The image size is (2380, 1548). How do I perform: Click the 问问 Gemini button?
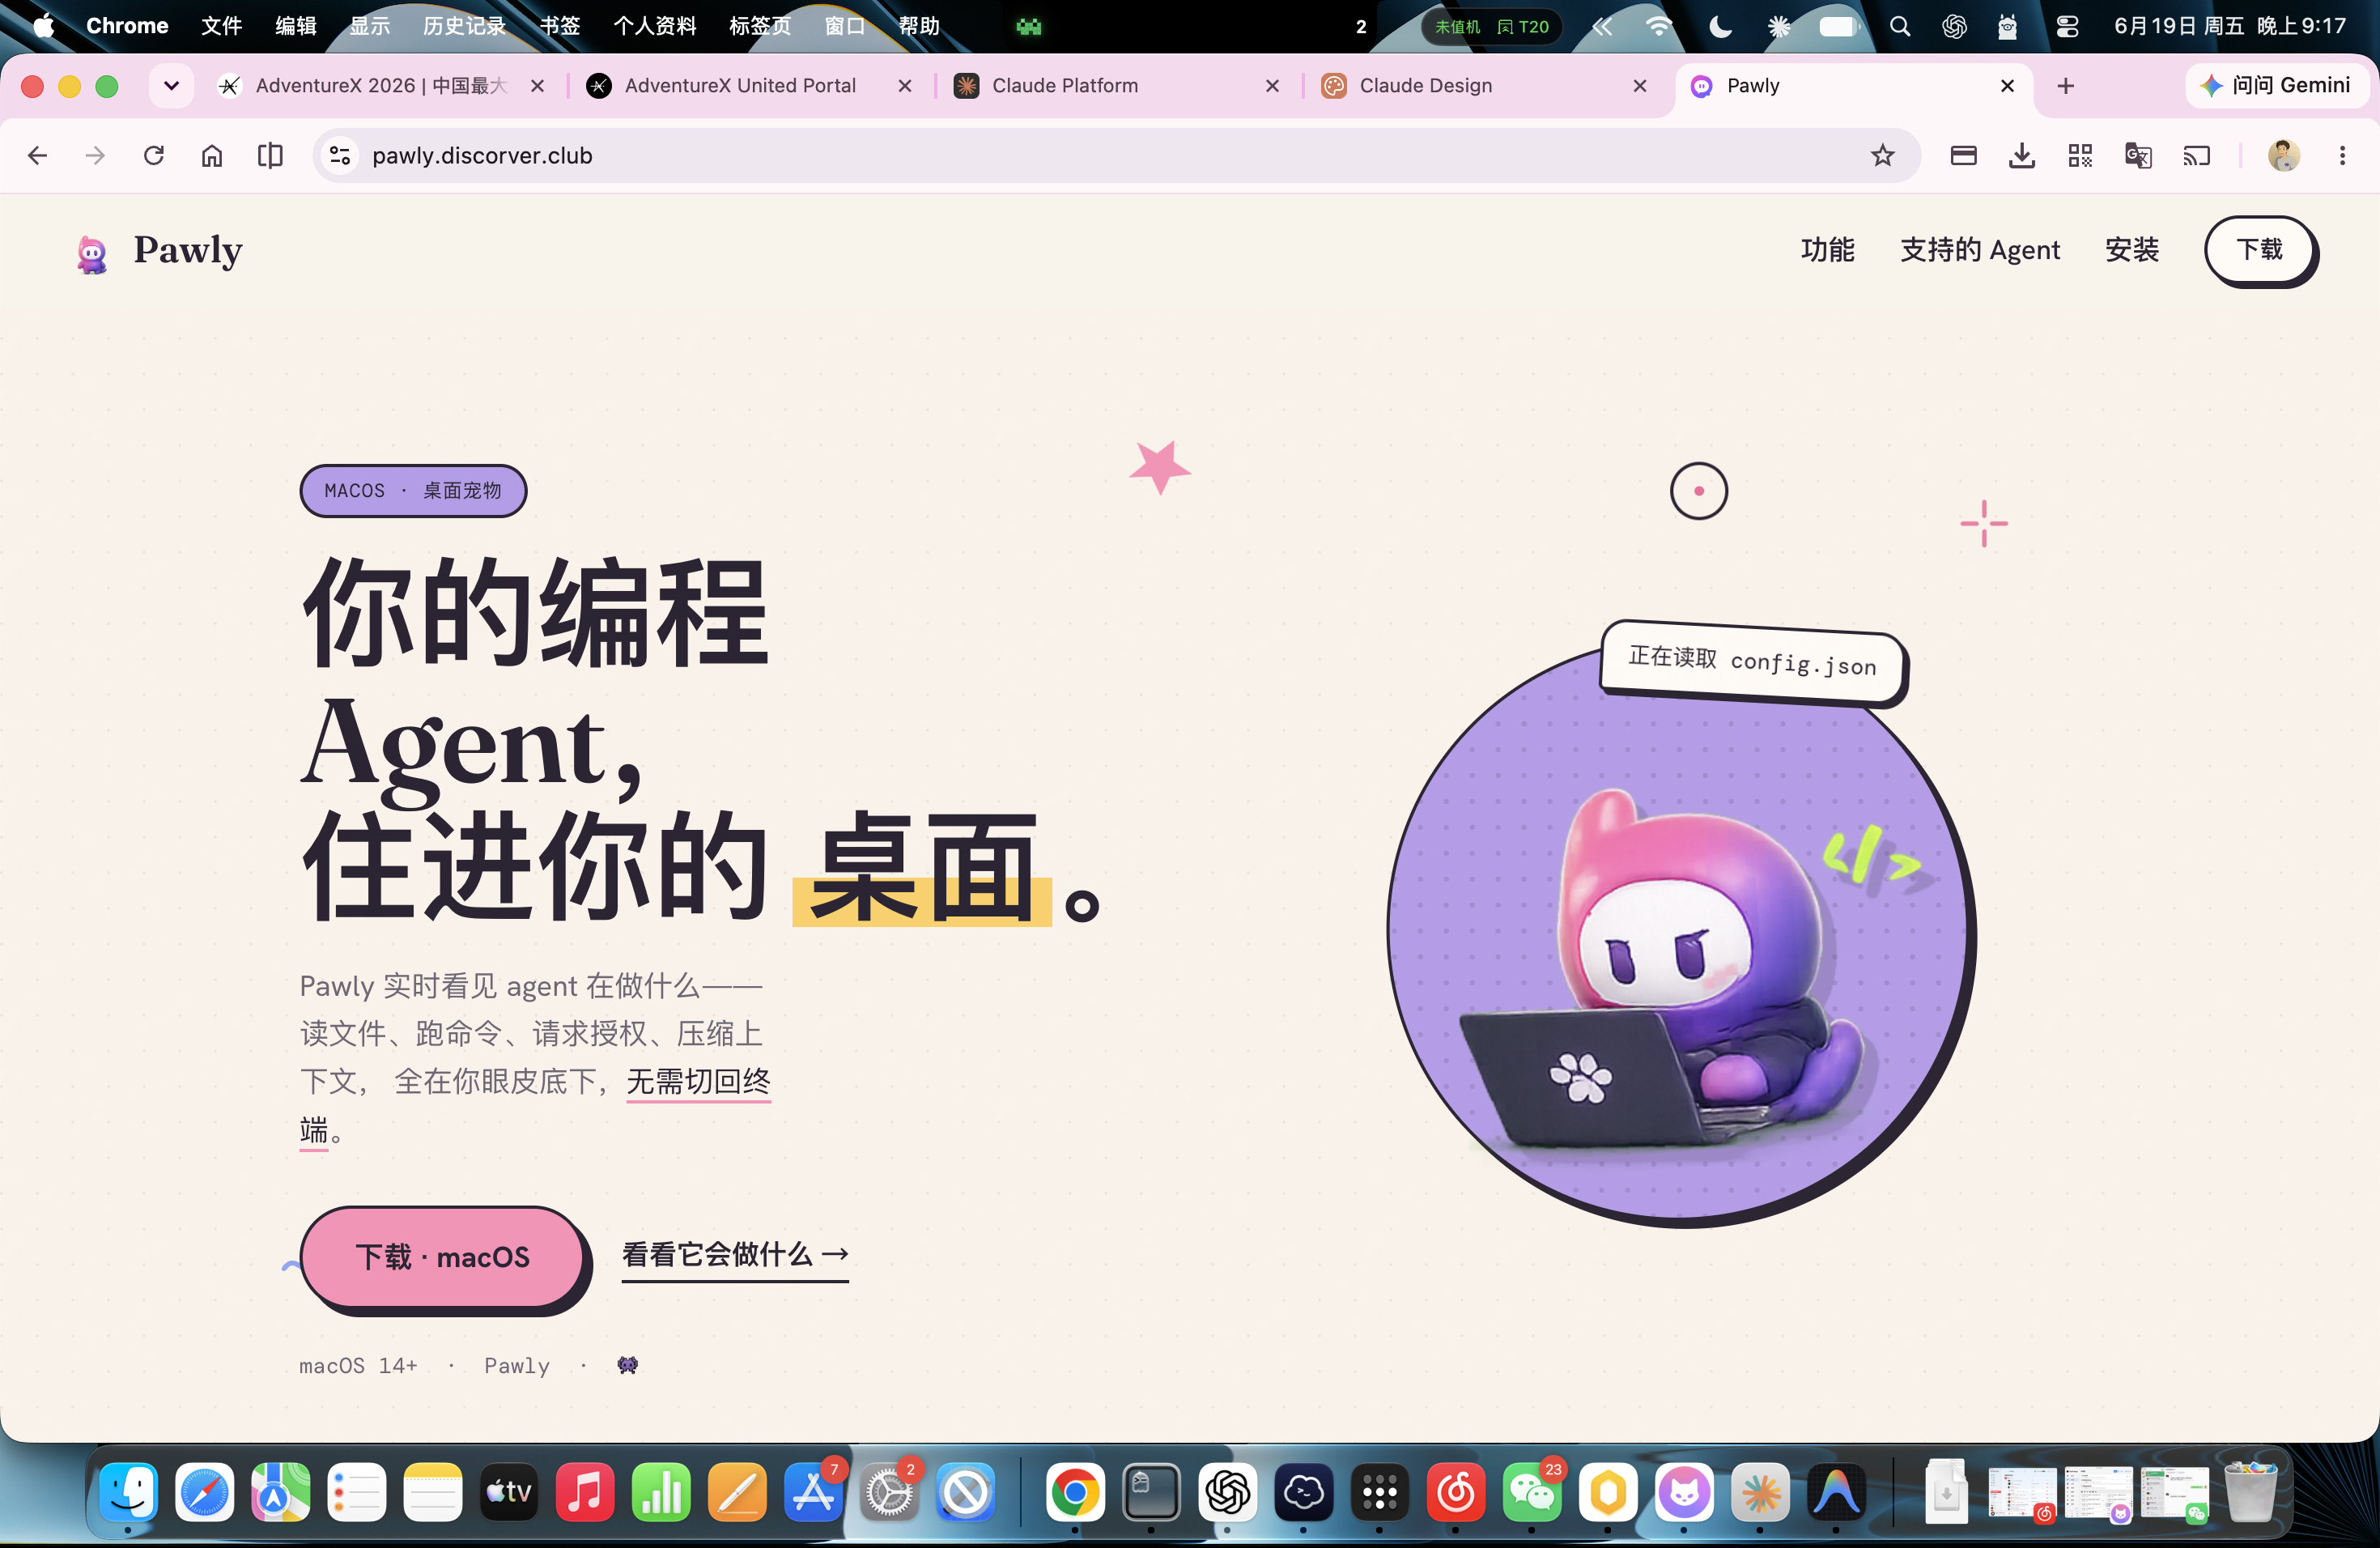point(2277,86)
